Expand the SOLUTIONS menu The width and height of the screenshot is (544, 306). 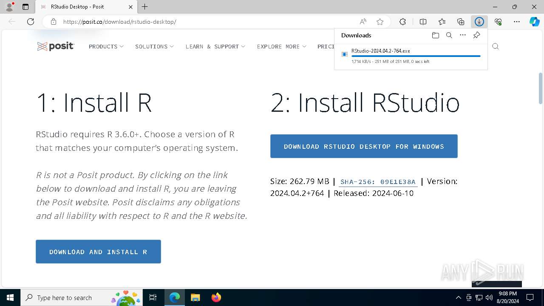[x=154, y=46]
